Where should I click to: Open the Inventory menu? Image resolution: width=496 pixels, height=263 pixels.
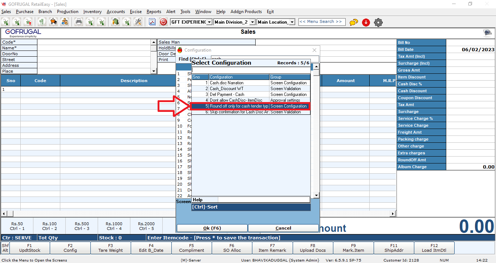pos(93,12)
